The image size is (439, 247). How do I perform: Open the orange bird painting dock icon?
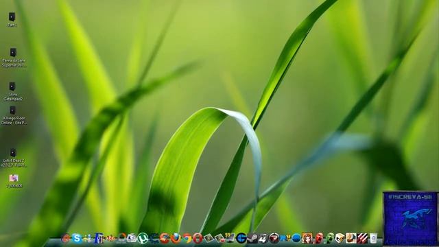point(351,238)
